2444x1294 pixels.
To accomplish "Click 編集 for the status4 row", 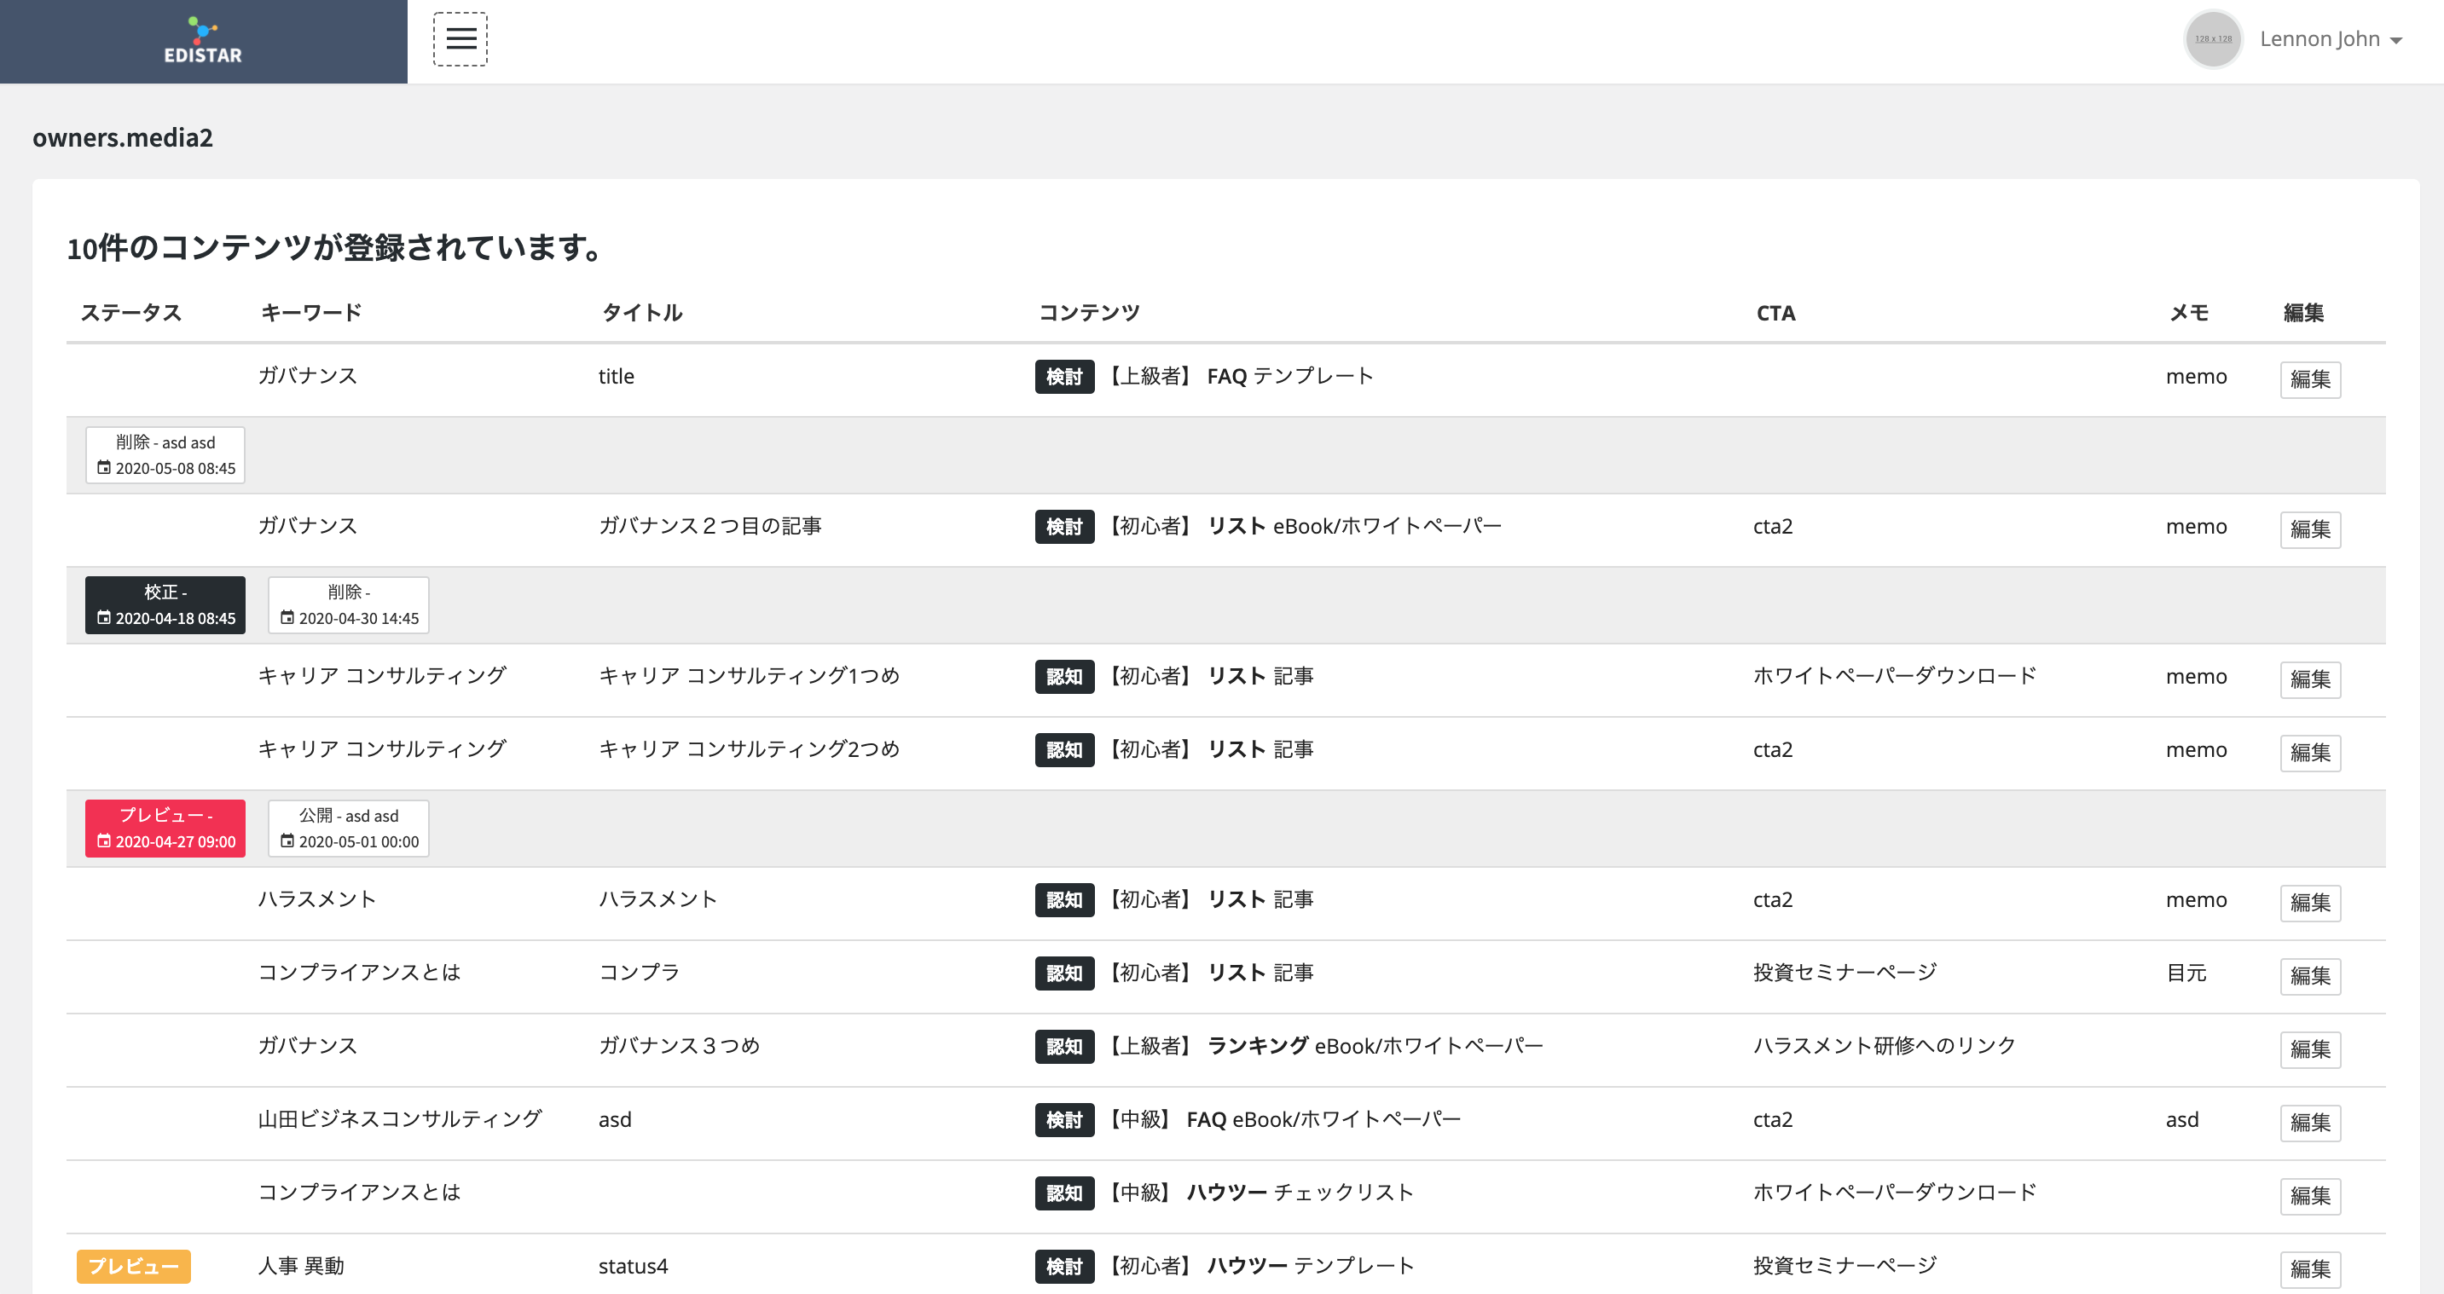I will (2309, 1268).
